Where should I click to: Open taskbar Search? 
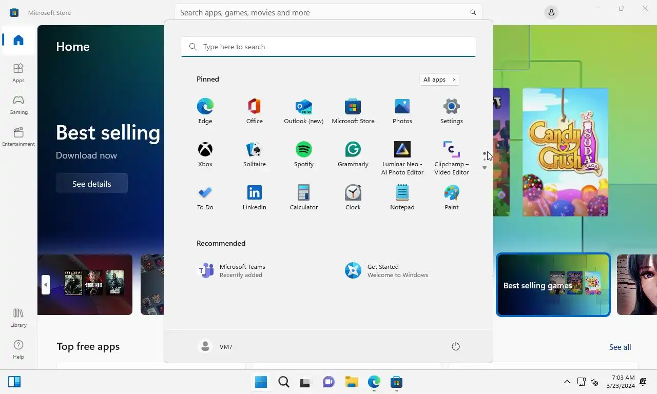[x=284, y=382]
